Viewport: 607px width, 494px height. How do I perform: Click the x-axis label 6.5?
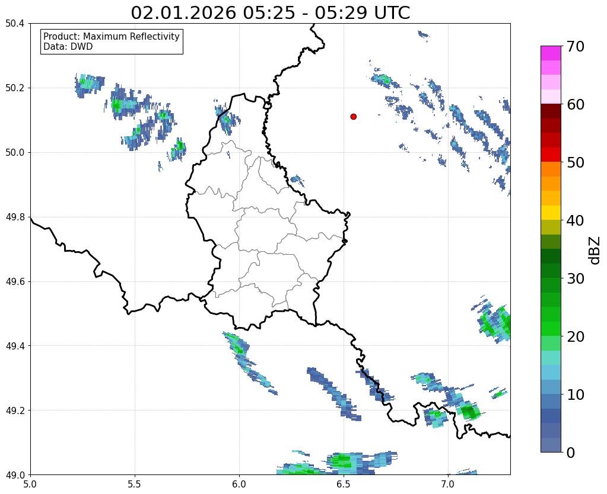point(344,484)
